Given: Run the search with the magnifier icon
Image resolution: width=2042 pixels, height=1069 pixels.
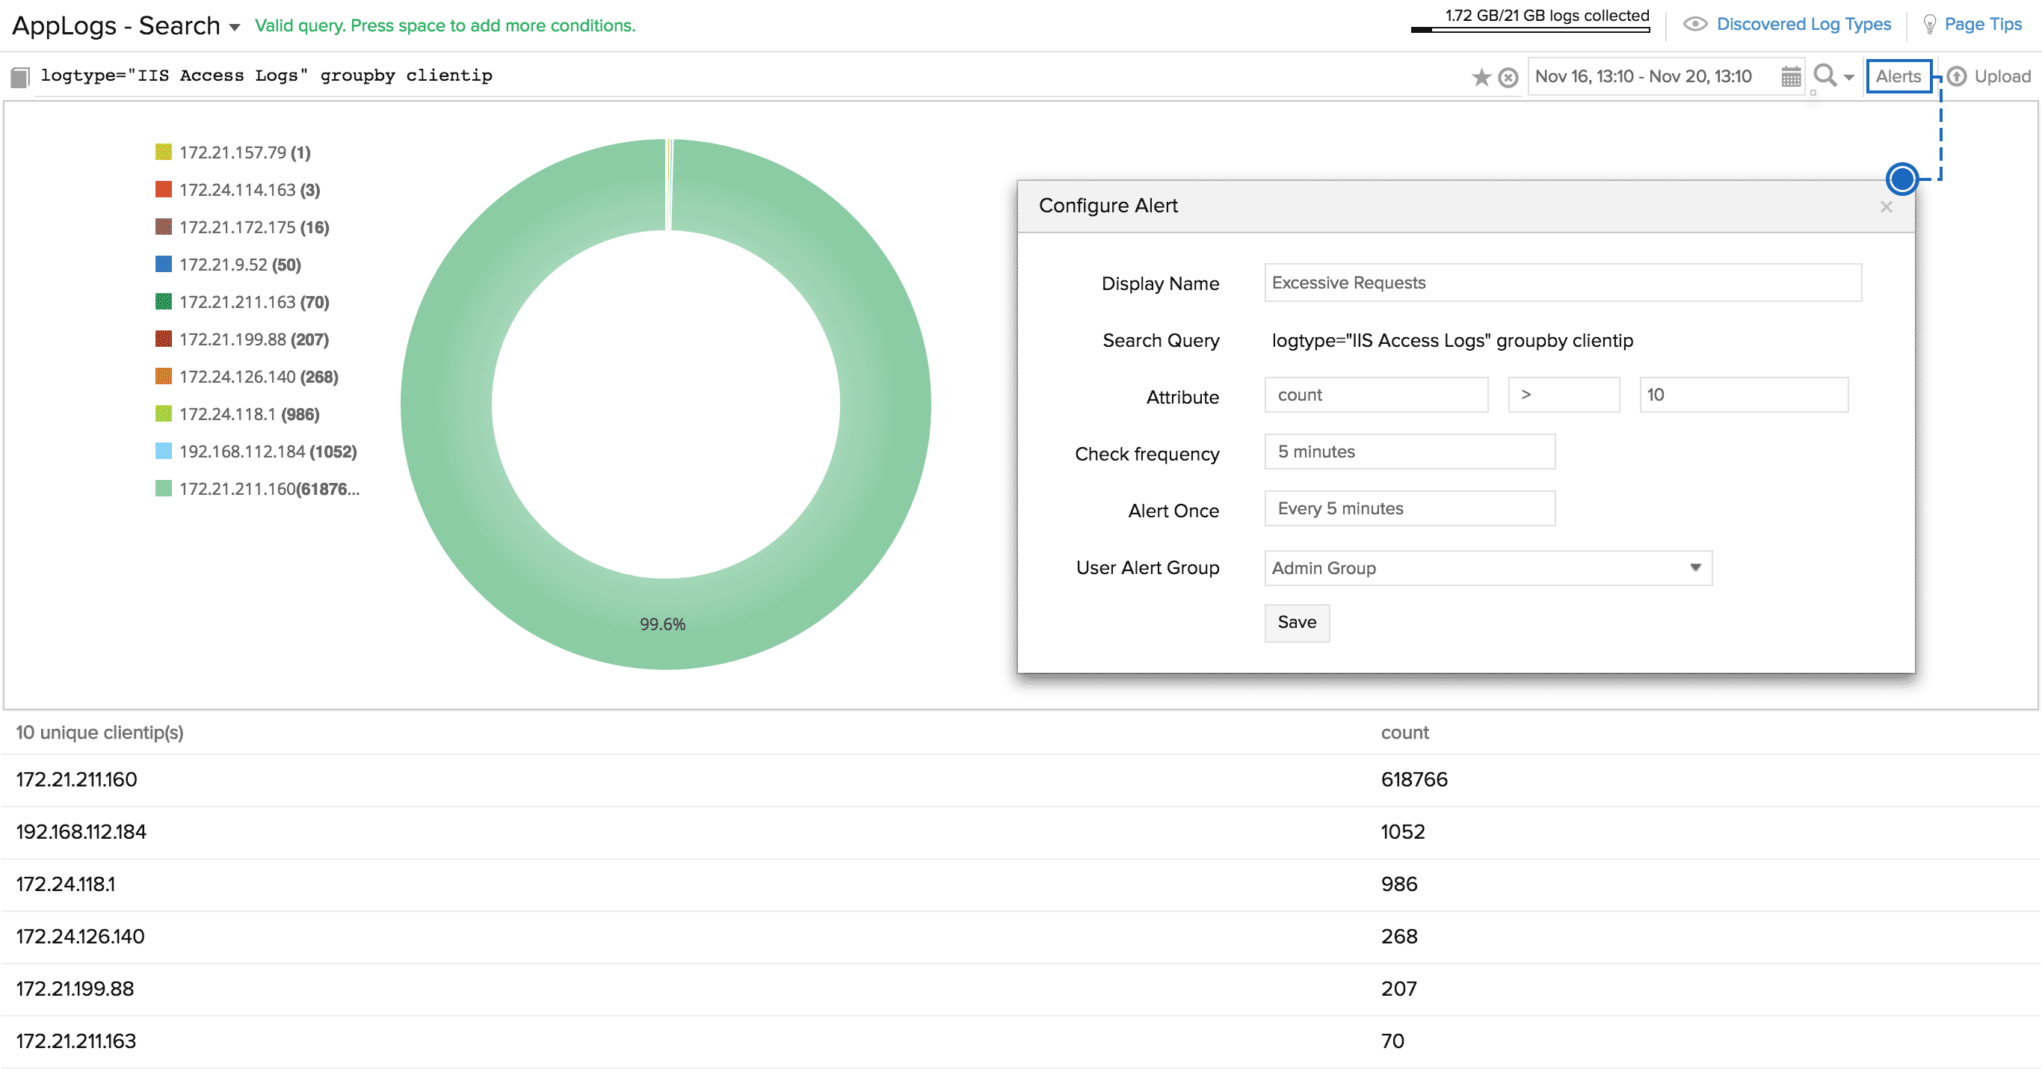Looking at the screenshot, I should tap(1824, 76).
